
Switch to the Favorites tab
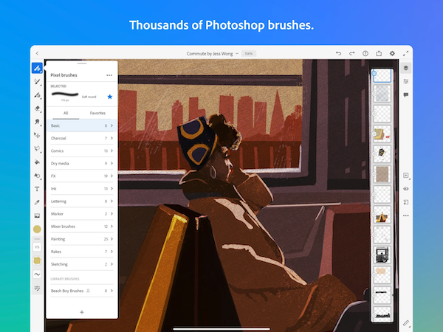pyautogui.click(x=97, y=113)
